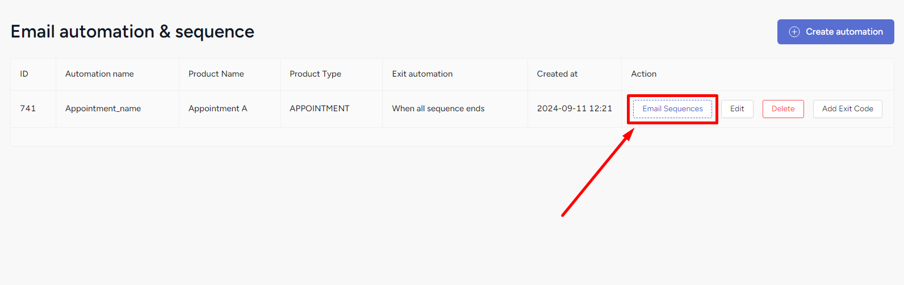The height and width of the screenshot is (285, 904).
Task: Select the ID column header
Action: point(24,74)
